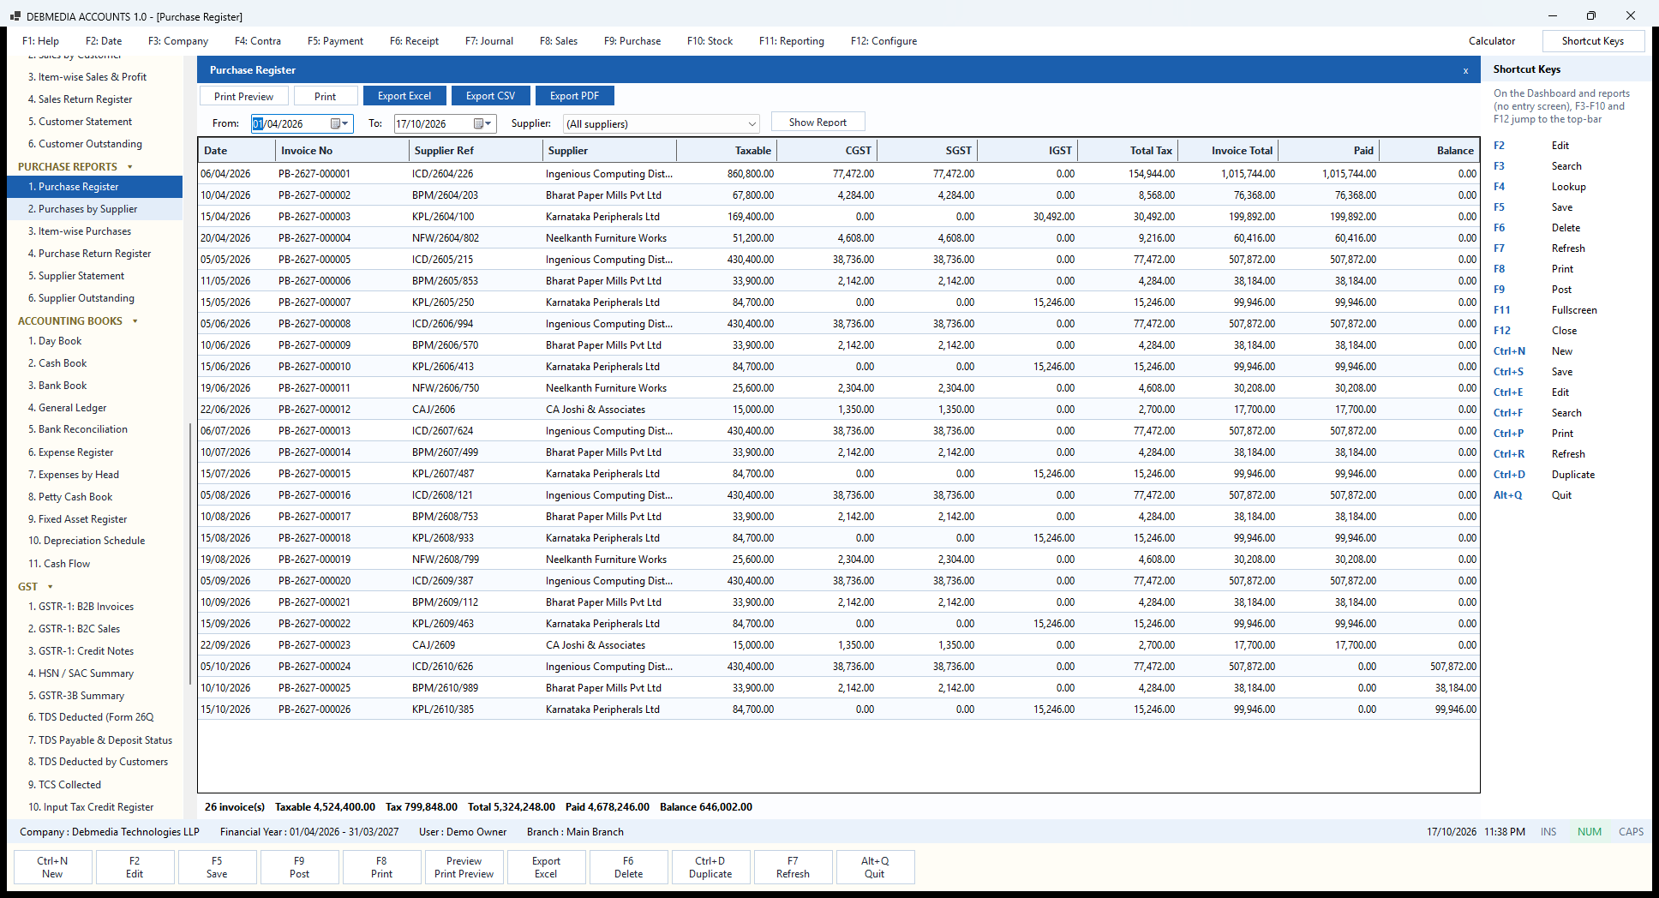Collapse the ACCOUNTING BOOKS section
This screenshot has height=898, width=1659.
click(135, 321)
